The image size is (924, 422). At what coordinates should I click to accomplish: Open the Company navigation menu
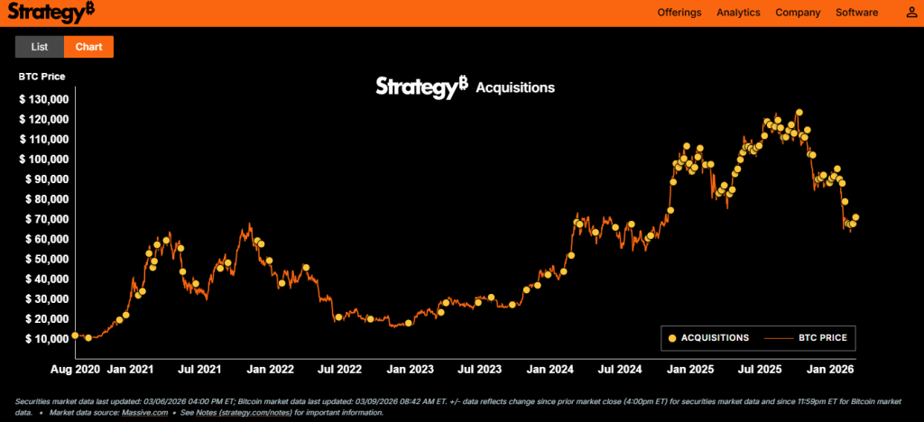point(798,13)
